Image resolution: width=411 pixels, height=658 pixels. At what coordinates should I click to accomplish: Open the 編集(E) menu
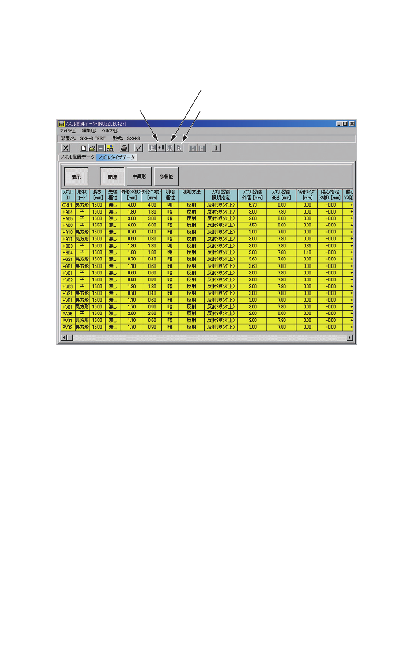(89, 131)
